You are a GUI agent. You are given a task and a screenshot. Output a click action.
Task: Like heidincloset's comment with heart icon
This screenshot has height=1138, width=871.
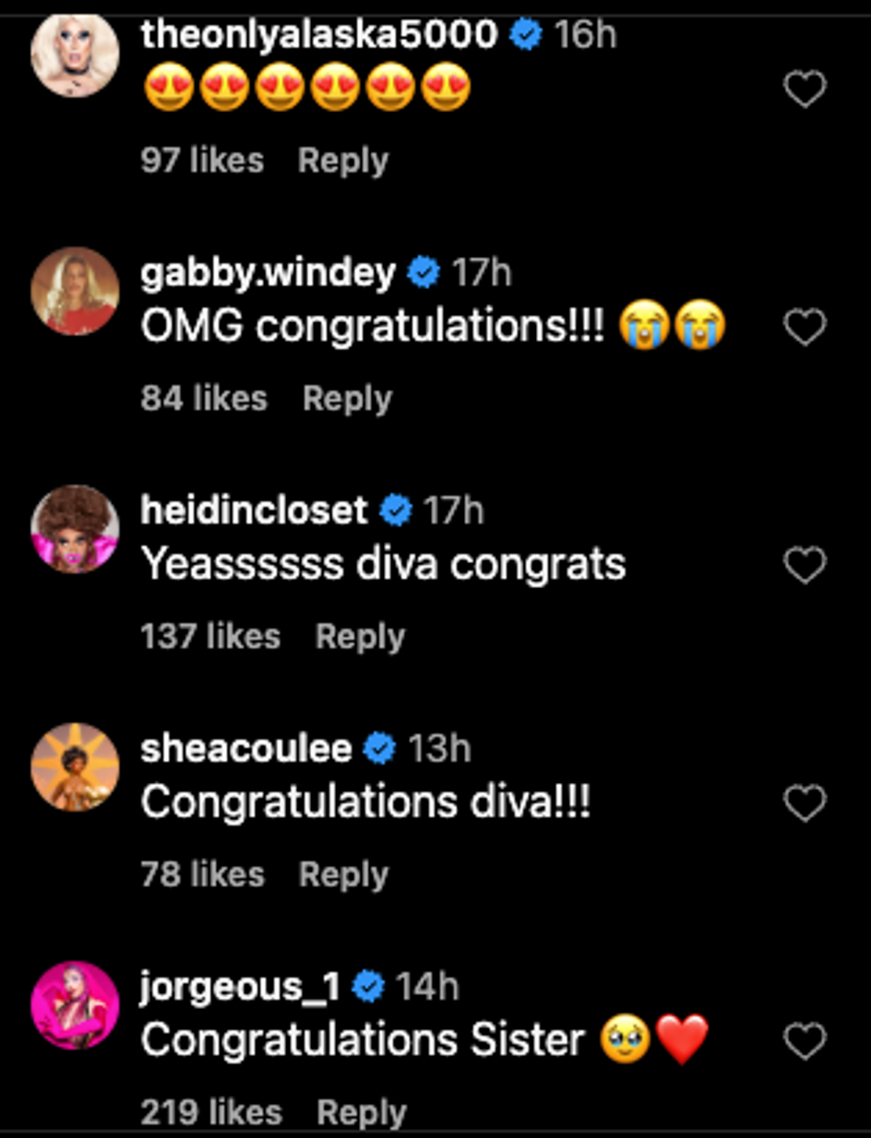[805, 565]
